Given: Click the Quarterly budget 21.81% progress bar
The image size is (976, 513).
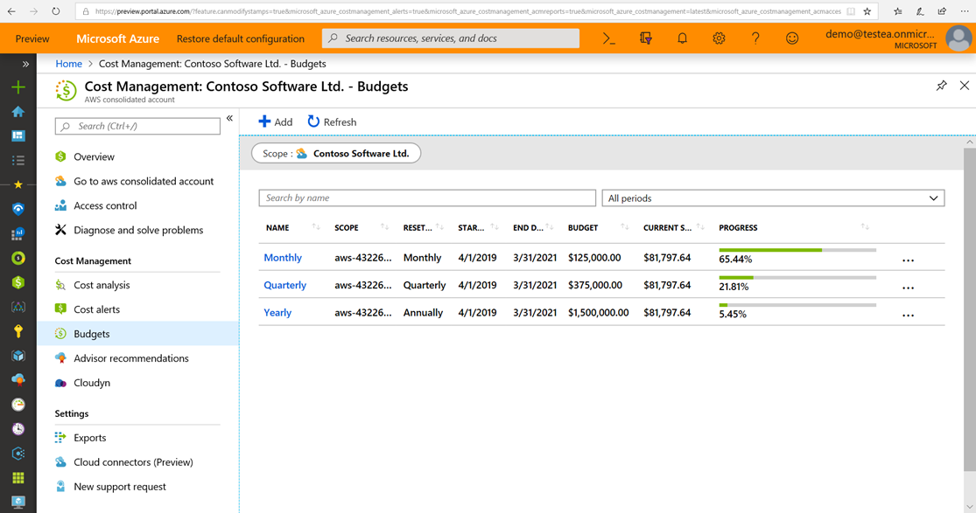Looking at the screenshot, I should coord(797,277).
